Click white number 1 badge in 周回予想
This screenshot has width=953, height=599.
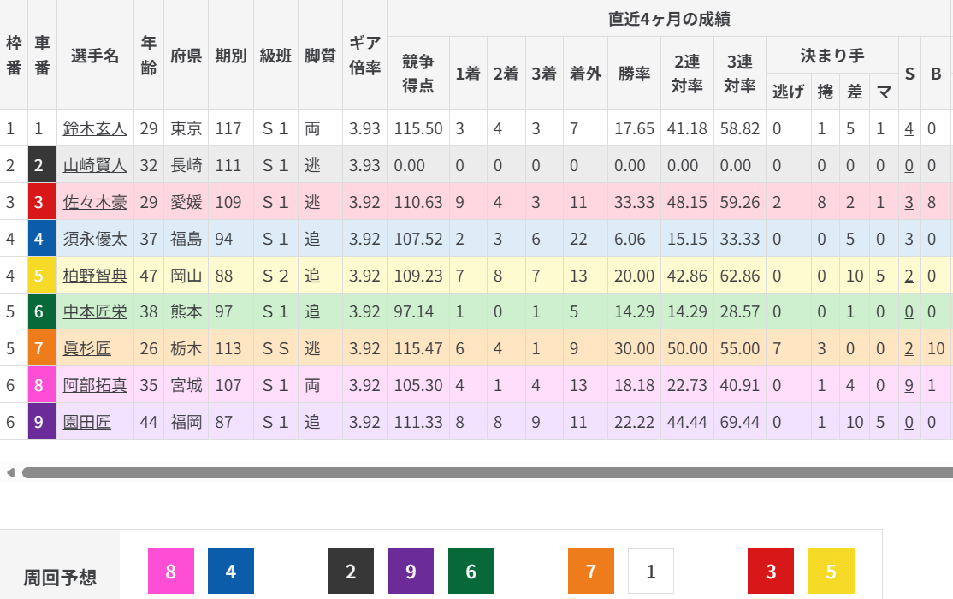pos(651,571)
